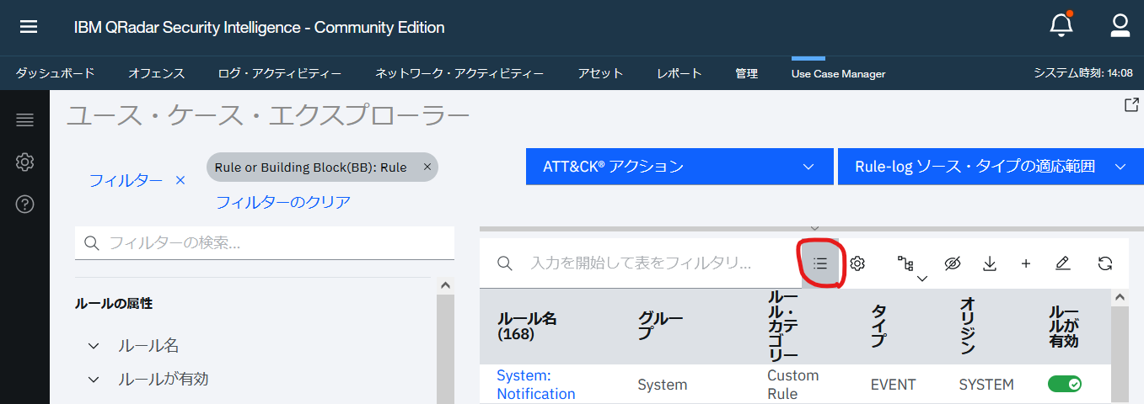This screenshot has width=1144, height=404.
Task: Expand the ルールが有効 filter section
Action: tap(94, 380)
